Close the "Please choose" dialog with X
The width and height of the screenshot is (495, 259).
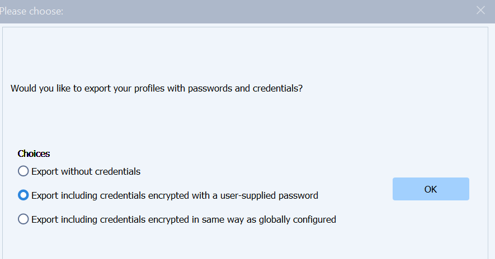(x=480, y=10)
